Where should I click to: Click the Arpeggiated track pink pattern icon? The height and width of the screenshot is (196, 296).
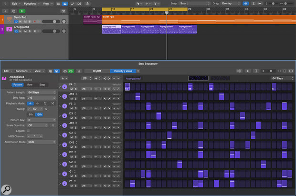click(x=9, y=29)
